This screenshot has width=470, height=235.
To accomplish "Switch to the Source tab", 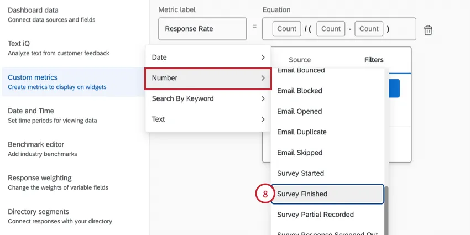I will pyautogui.click(x=300, y=60).
